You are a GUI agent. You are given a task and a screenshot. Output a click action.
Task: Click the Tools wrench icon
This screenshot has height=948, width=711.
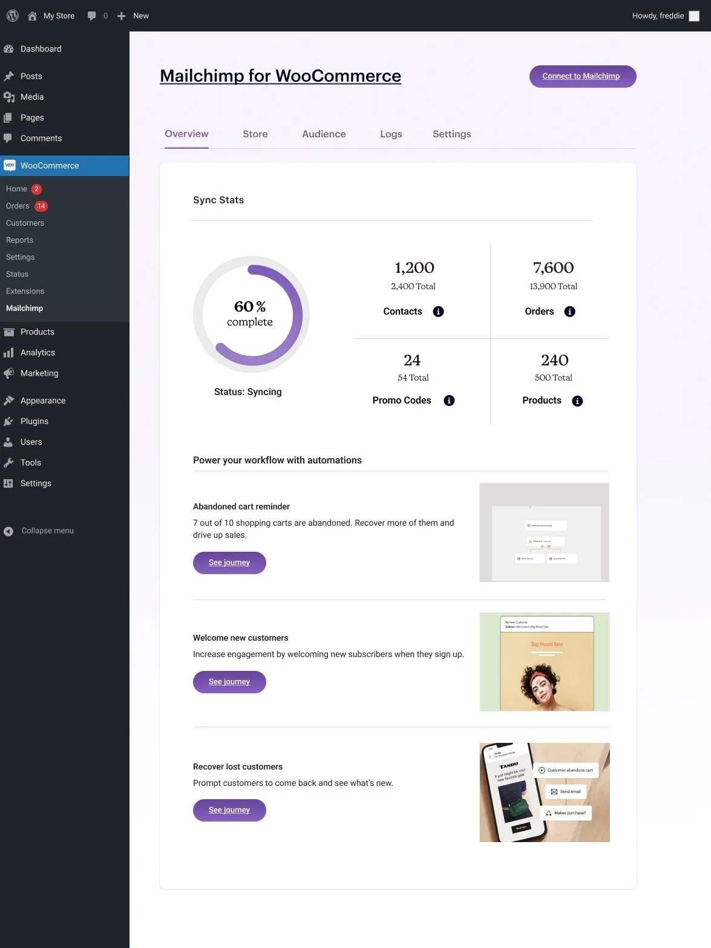click(x=8, y=463)
